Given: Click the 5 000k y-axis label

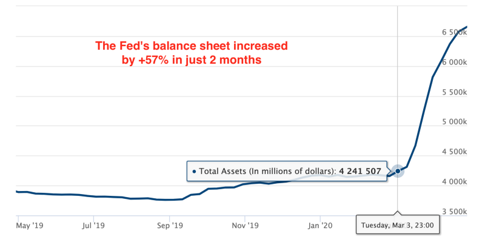Looking at the screenshot, I should tap(454, 122).
